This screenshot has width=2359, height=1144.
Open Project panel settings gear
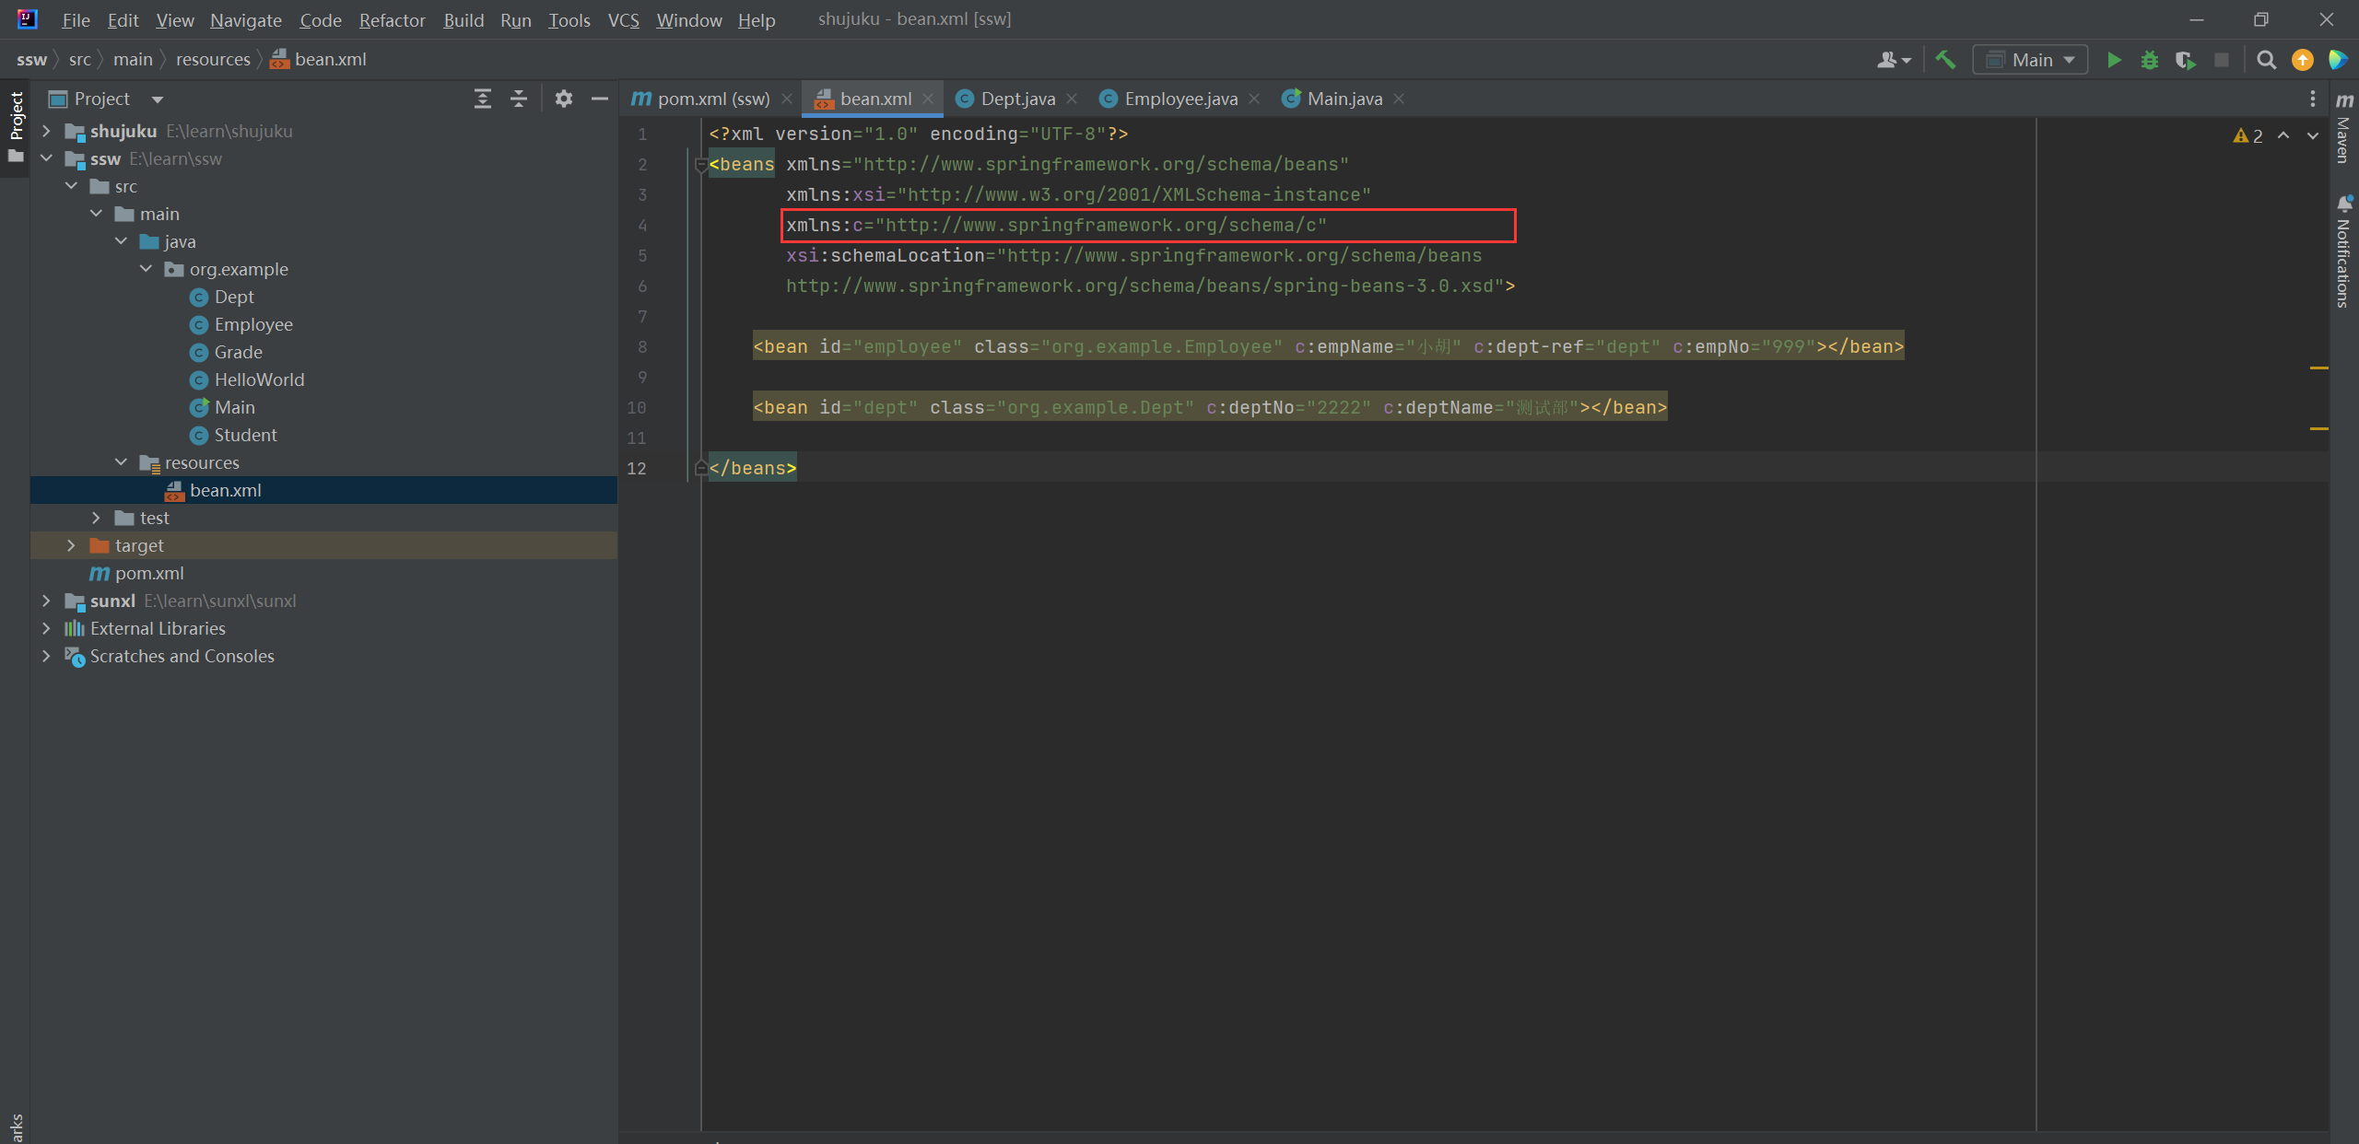(564, 99)
